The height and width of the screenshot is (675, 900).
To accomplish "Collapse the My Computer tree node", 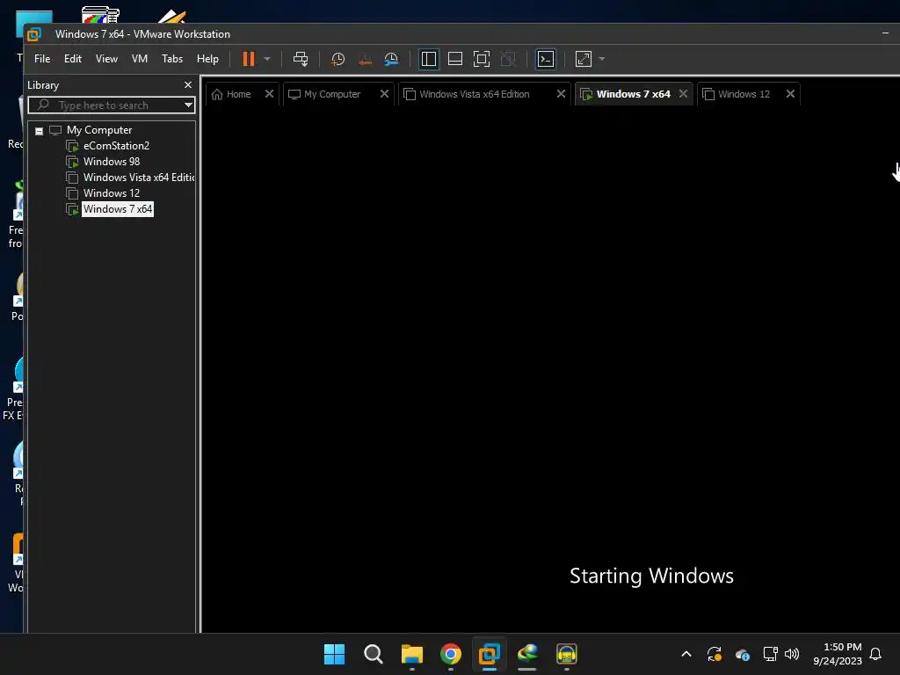I will click(39, 131).
